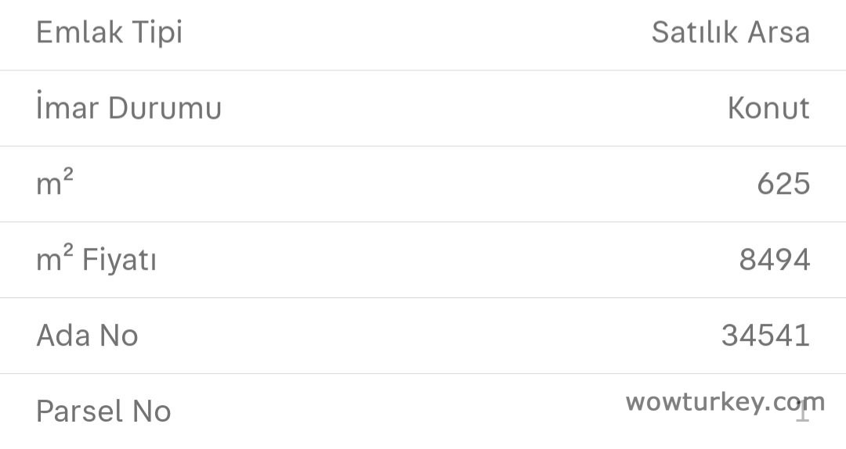Image resolution: width=846 pixels, height=449 pixels.
Task: Click the İmar Durumu label
Action: click(x=128, y=108)
